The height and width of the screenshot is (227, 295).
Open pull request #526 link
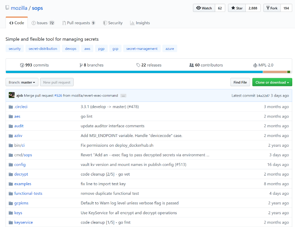58,96
